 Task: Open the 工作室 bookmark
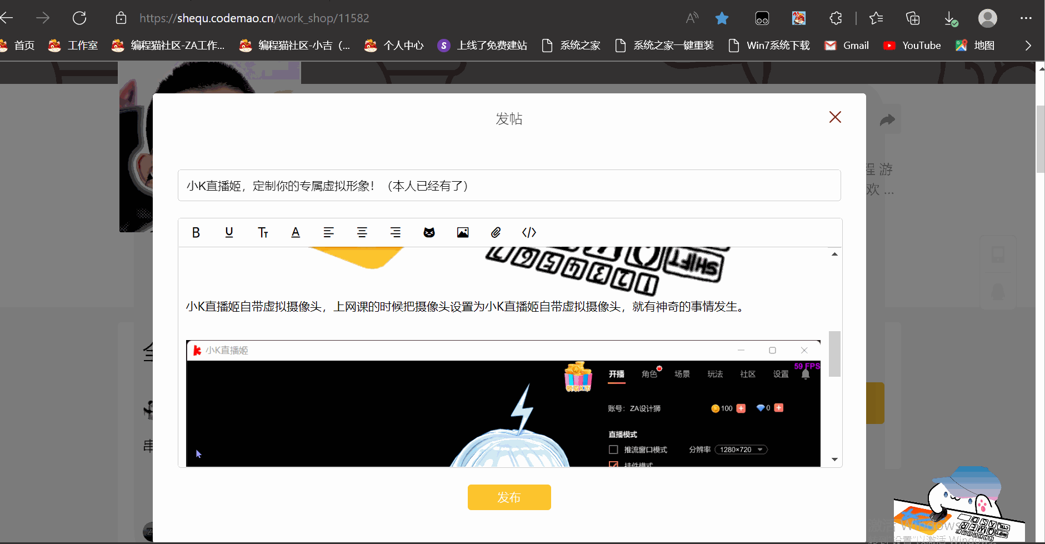pos(73,46)
